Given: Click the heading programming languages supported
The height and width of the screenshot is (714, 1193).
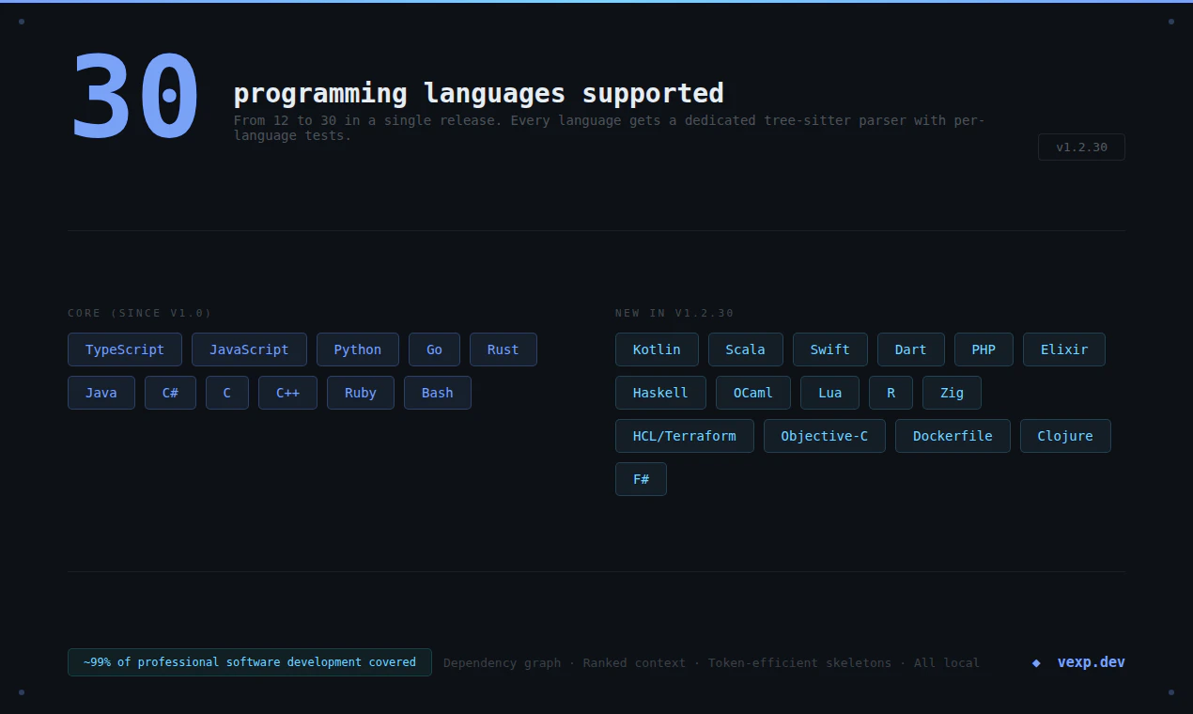Looking at the screenshot, I should pos(479,93).
